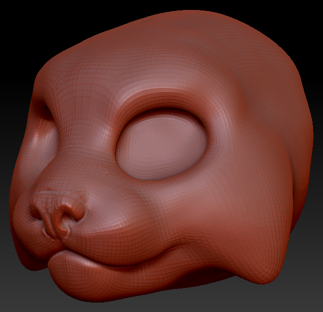Click the large eye socket on the model
This screenshot has height=312, width=323.
pyautogui.click(x=162, y=144)
